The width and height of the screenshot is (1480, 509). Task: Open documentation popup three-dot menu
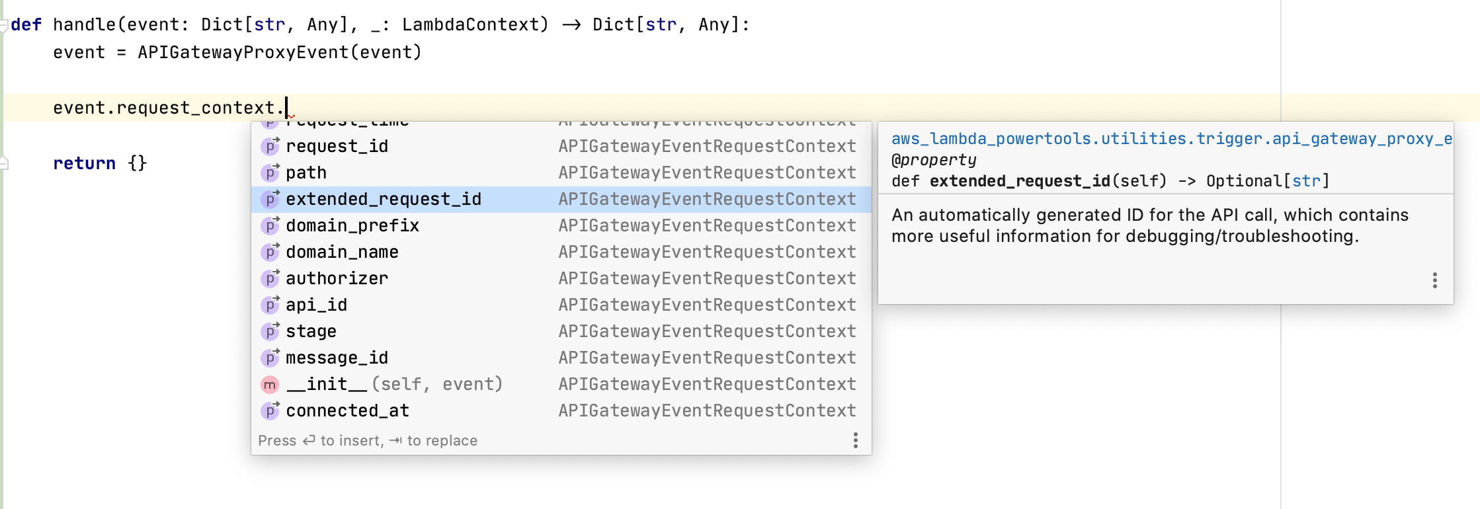pyautogui.click(x=1434, y=280)
